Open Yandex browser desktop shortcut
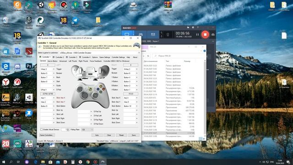 (x=5, y=83)
